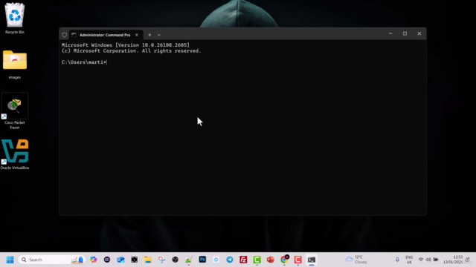Open green Camtasia icon in taskbar

pos(257,260)
